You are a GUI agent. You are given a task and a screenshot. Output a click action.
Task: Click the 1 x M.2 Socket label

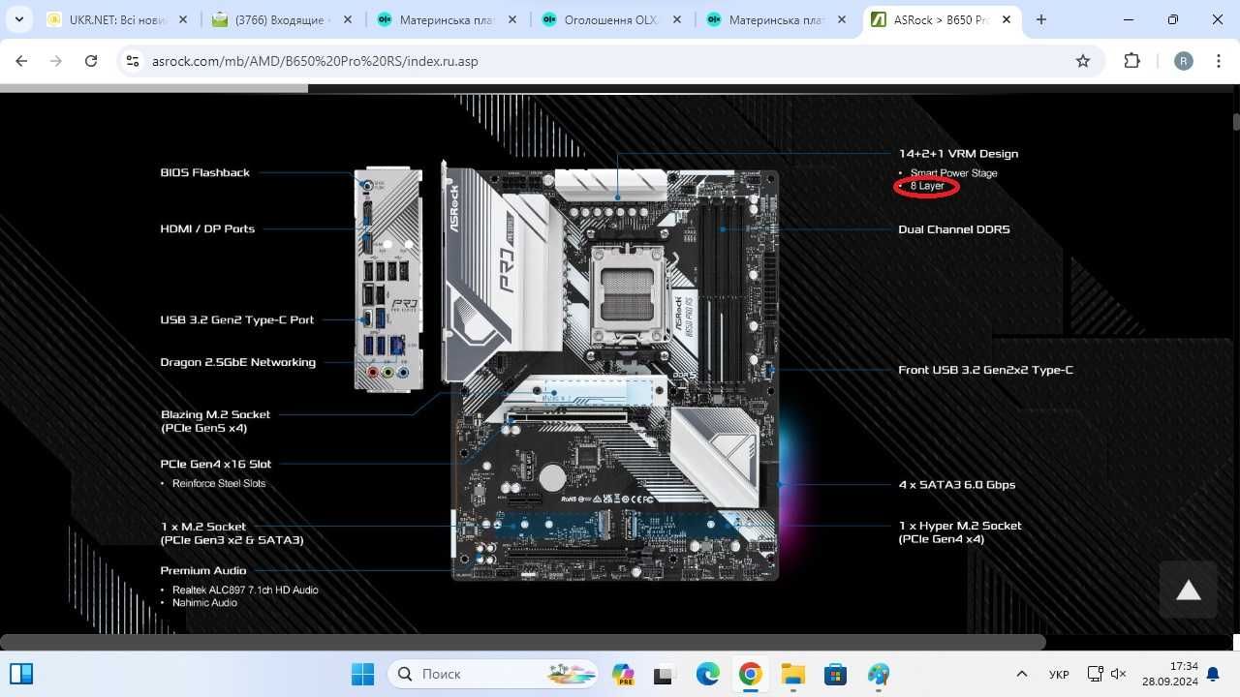(232, 533)
